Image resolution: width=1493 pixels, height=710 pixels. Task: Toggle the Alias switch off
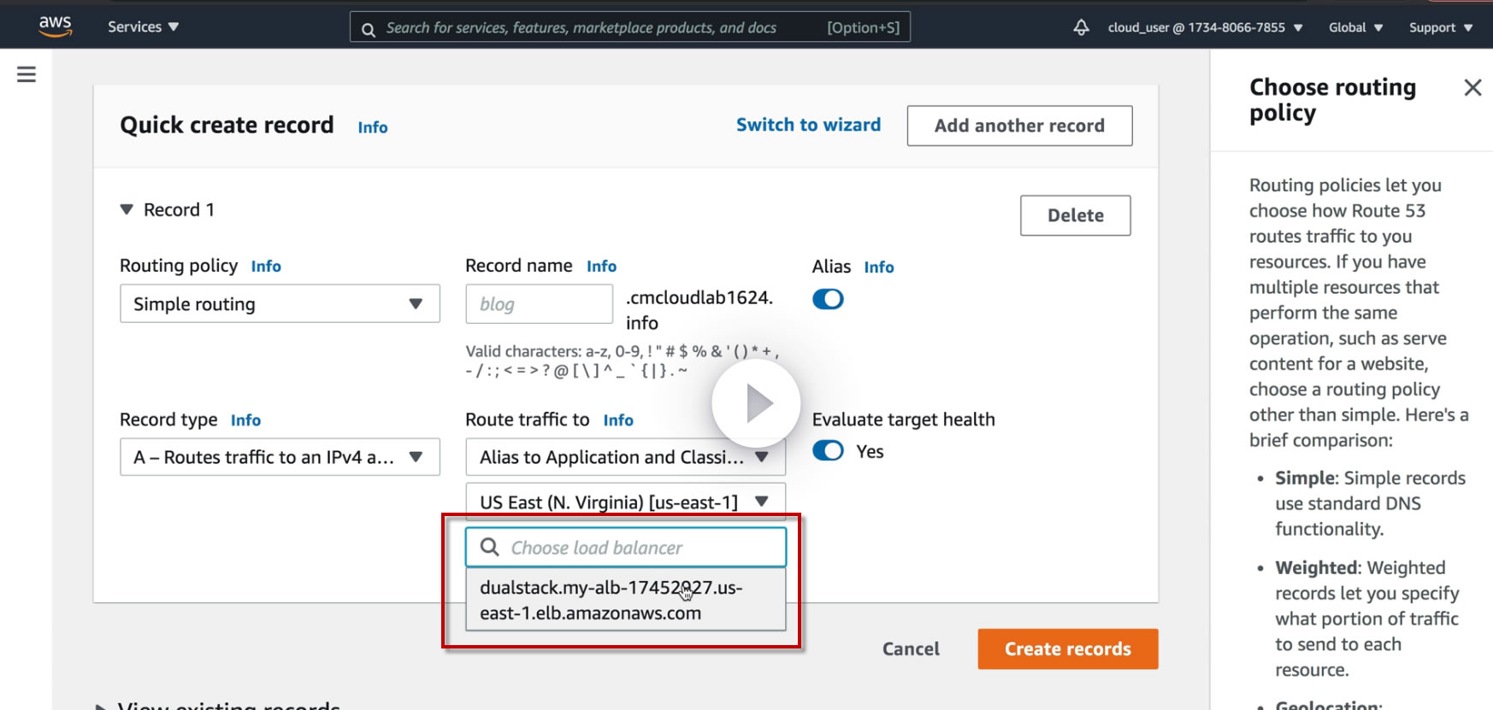(x=828, y=299)
